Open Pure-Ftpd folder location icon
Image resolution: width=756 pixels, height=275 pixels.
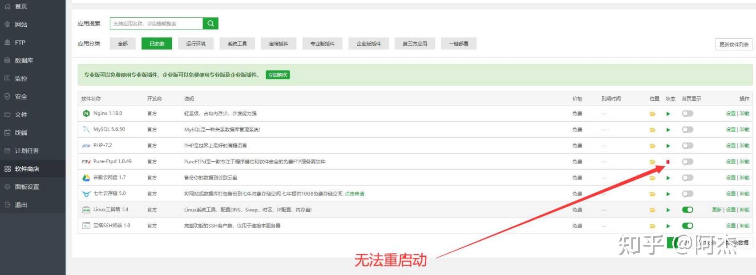click(652, 162)
